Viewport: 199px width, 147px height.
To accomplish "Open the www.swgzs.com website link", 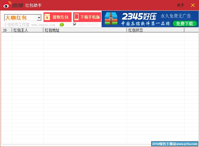I will pos(43,25).
